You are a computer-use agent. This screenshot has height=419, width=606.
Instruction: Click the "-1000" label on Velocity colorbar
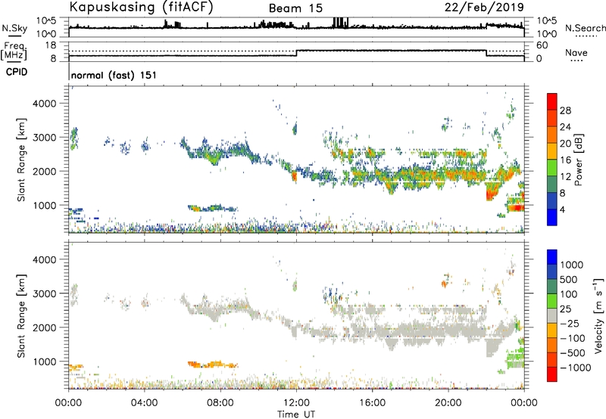(576, 368)
